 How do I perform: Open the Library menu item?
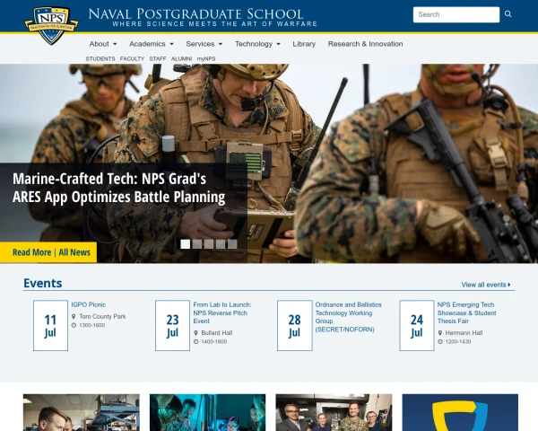coord(304,44)
